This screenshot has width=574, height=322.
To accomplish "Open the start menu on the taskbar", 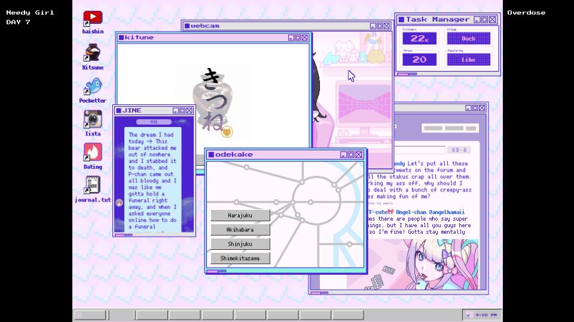I will click(90, 315).
